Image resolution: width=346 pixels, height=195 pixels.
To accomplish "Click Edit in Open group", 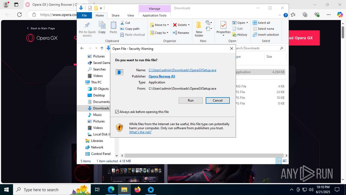I will point(238,29).
